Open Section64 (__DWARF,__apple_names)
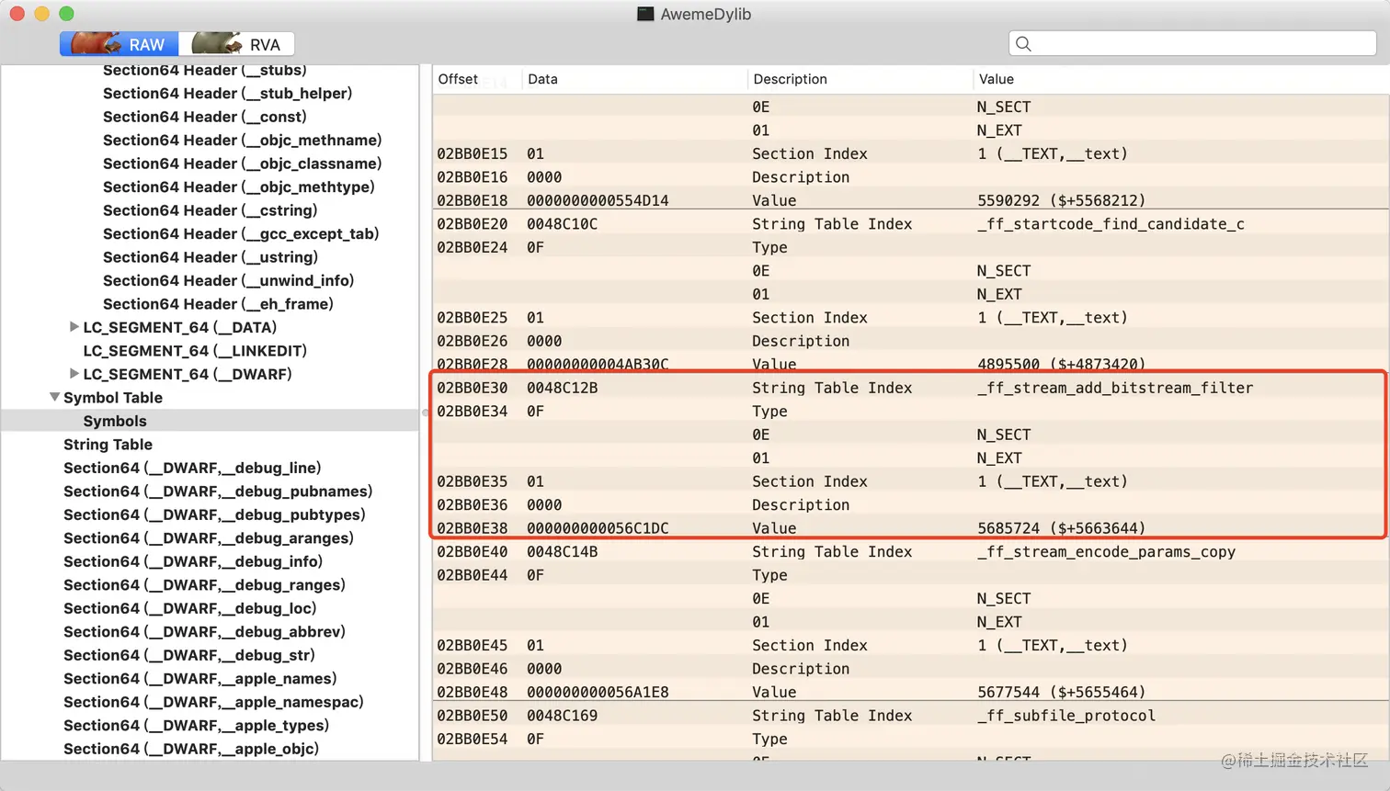The image size is (1390, 791). (200, 679)
